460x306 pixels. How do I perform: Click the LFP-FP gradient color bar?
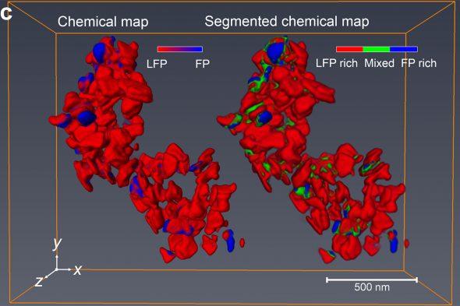[180, 49]
